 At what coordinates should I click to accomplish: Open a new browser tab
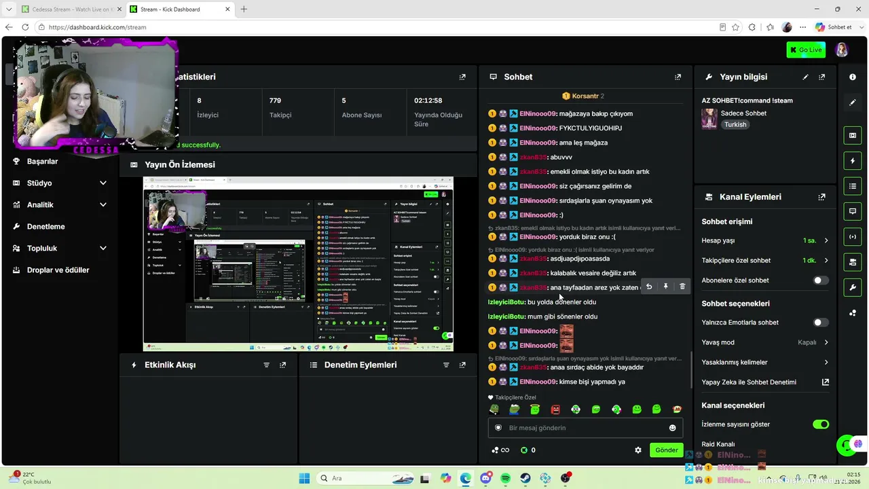click(x=244, y=10)
